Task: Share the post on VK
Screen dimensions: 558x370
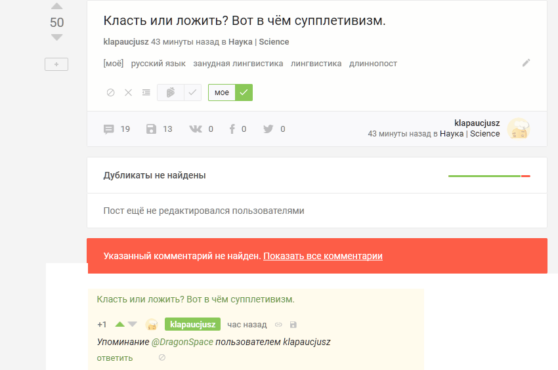Action: click(x=196, y=129)
